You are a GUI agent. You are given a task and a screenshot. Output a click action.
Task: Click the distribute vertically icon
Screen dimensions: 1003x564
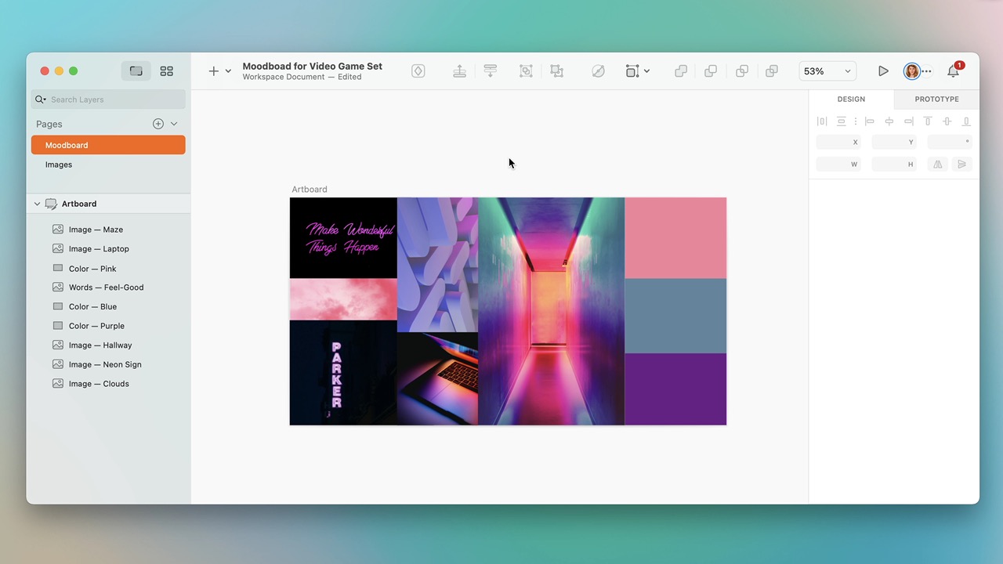pyautogui.click(x=841, y=121)
